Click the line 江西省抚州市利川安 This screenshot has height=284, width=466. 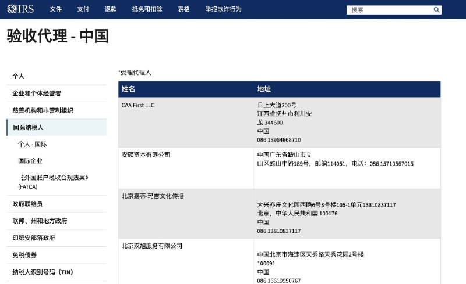tap(284, 113)
